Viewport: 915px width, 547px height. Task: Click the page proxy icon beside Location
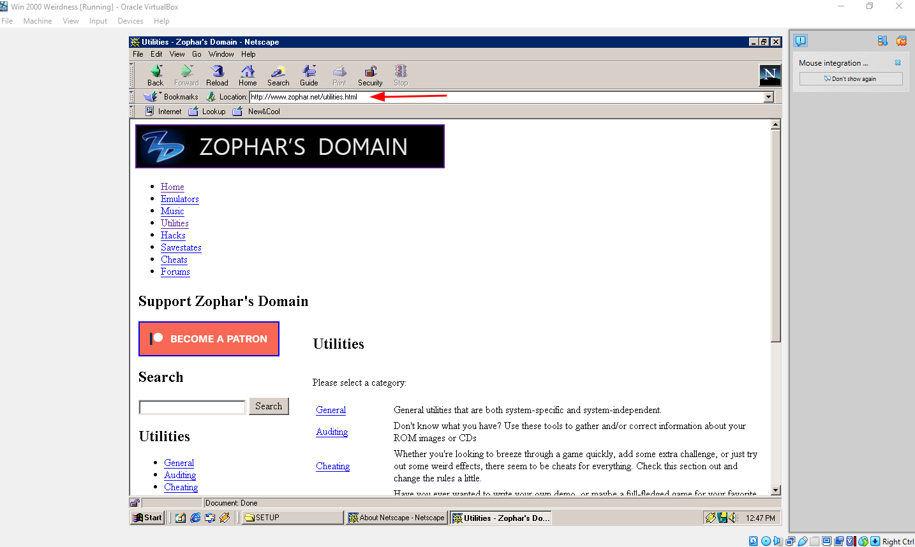(x=211, y=97)
